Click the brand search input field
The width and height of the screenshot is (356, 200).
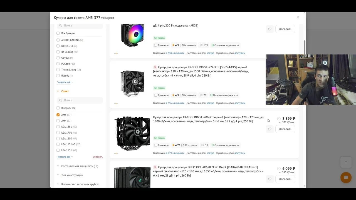[80, 25]
